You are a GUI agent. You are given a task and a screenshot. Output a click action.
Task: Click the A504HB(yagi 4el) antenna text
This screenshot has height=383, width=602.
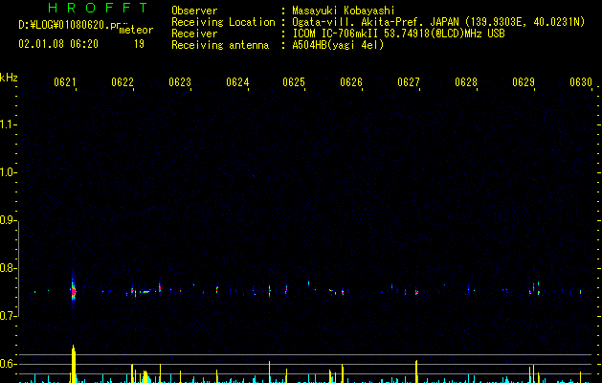click(338, 45)
